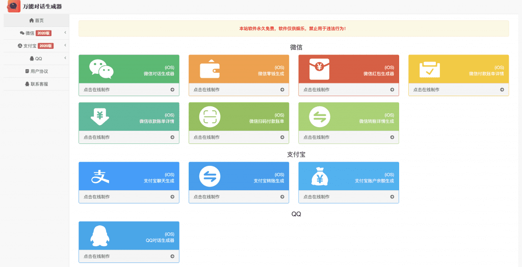The height and width of the screenshot is (267, 522).
Task: Open 联系客服 in the sidebar
Action: 36,84
